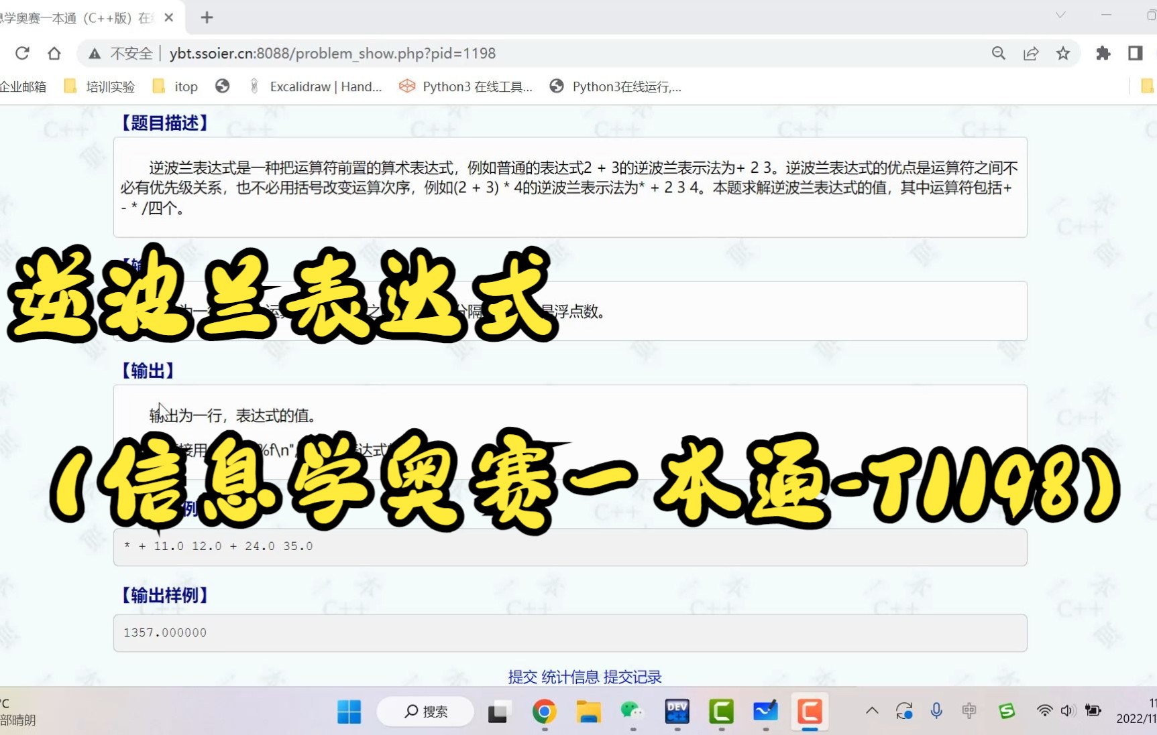Open the browser Extensions menu
The image size is (1157, 735).
click(x=1102, y=53)
